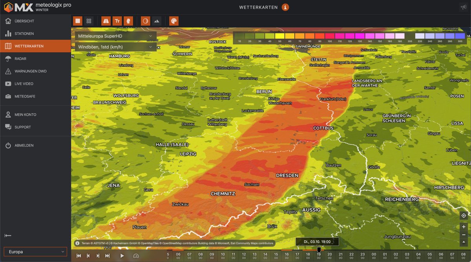Click the up-arrow below zoom buttons

pos(464,242)
